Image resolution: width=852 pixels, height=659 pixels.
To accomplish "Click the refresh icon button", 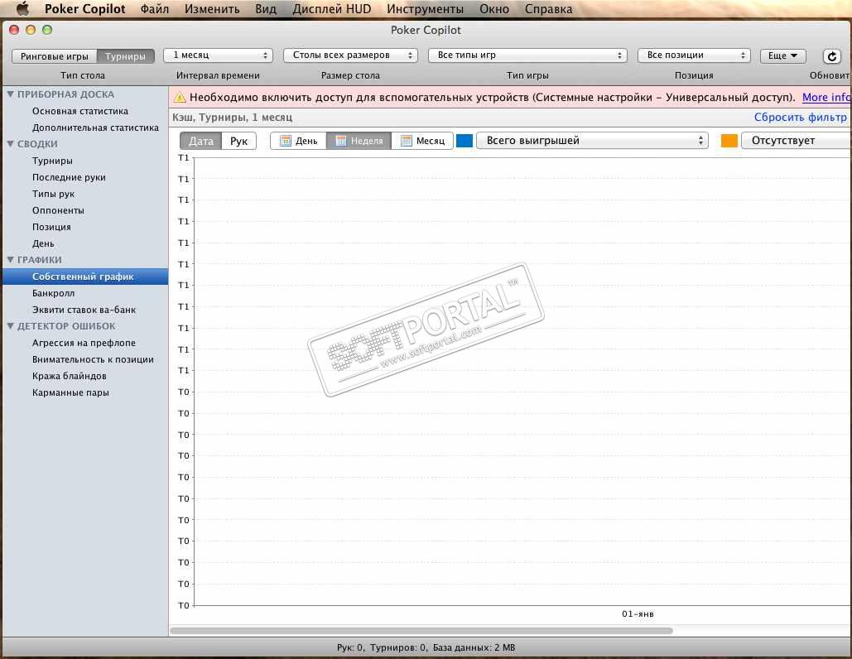I will coord(831,56).
